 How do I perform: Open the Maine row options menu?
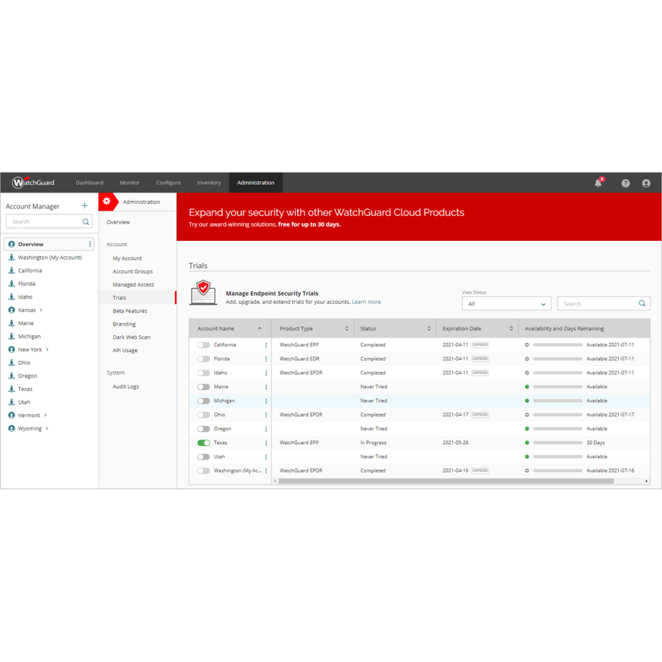[266, 387]
